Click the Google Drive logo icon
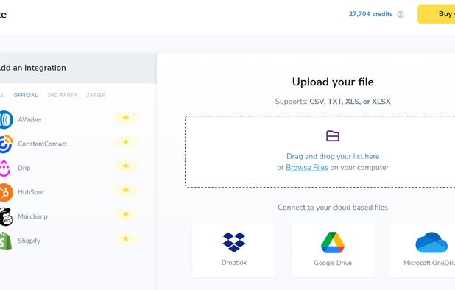 pyautogui.click(x=333, y=242)
